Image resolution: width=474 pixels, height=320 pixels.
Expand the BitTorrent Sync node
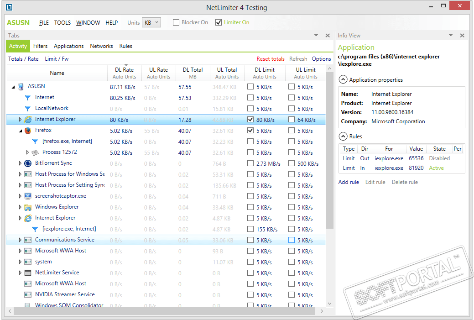pos(20,163)
